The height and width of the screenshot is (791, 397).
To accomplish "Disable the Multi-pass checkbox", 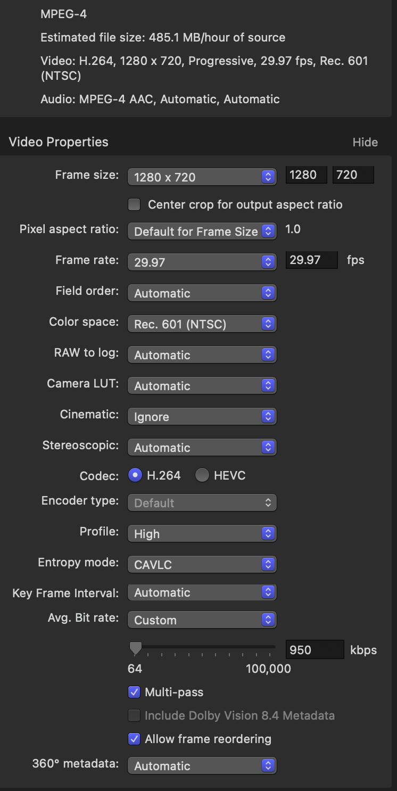I will pos(134,692).
